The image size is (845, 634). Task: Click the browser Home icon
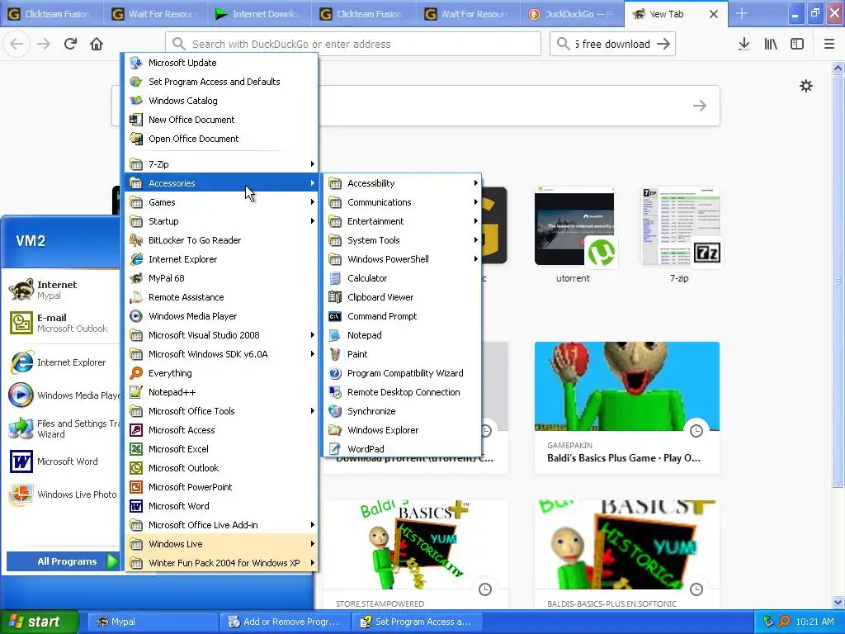click(97, 44)
